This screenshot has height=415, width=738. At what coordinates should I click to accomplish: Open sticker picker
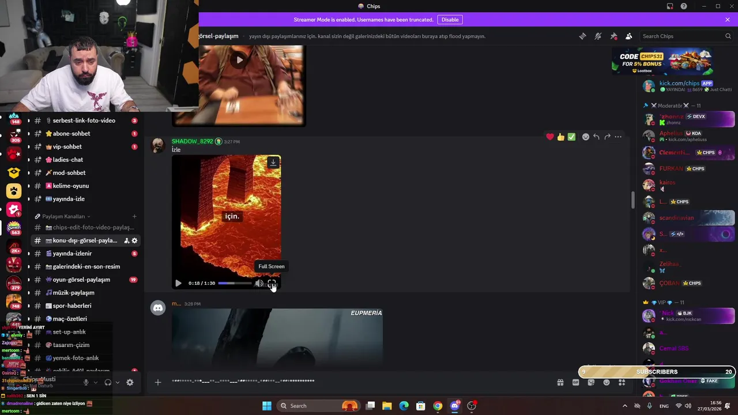(x=591, y=382)
